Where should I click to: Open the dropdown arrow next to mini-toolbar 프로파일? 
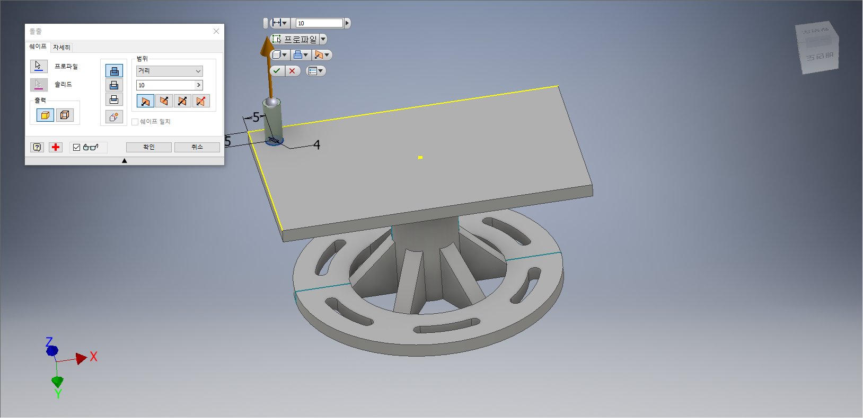tap(323, 39)
